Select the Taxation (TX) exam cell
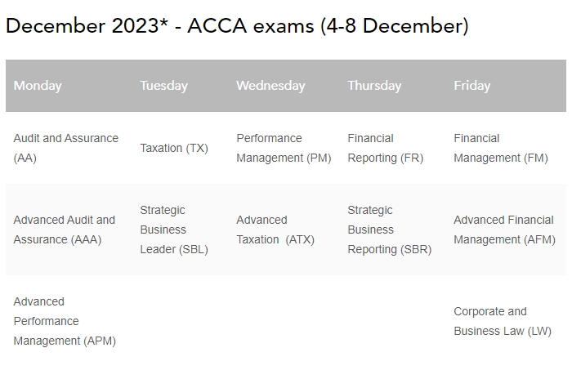Image resolution: width=572 pixels, height=379 pixels. click(x=174, y=148)
